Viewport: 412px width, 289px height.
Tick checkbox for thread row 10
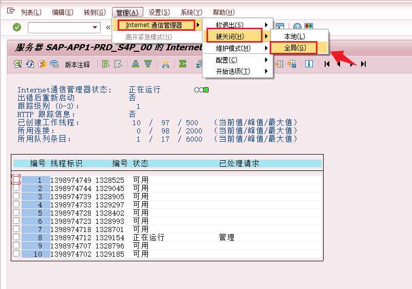(x=16, y=253)
